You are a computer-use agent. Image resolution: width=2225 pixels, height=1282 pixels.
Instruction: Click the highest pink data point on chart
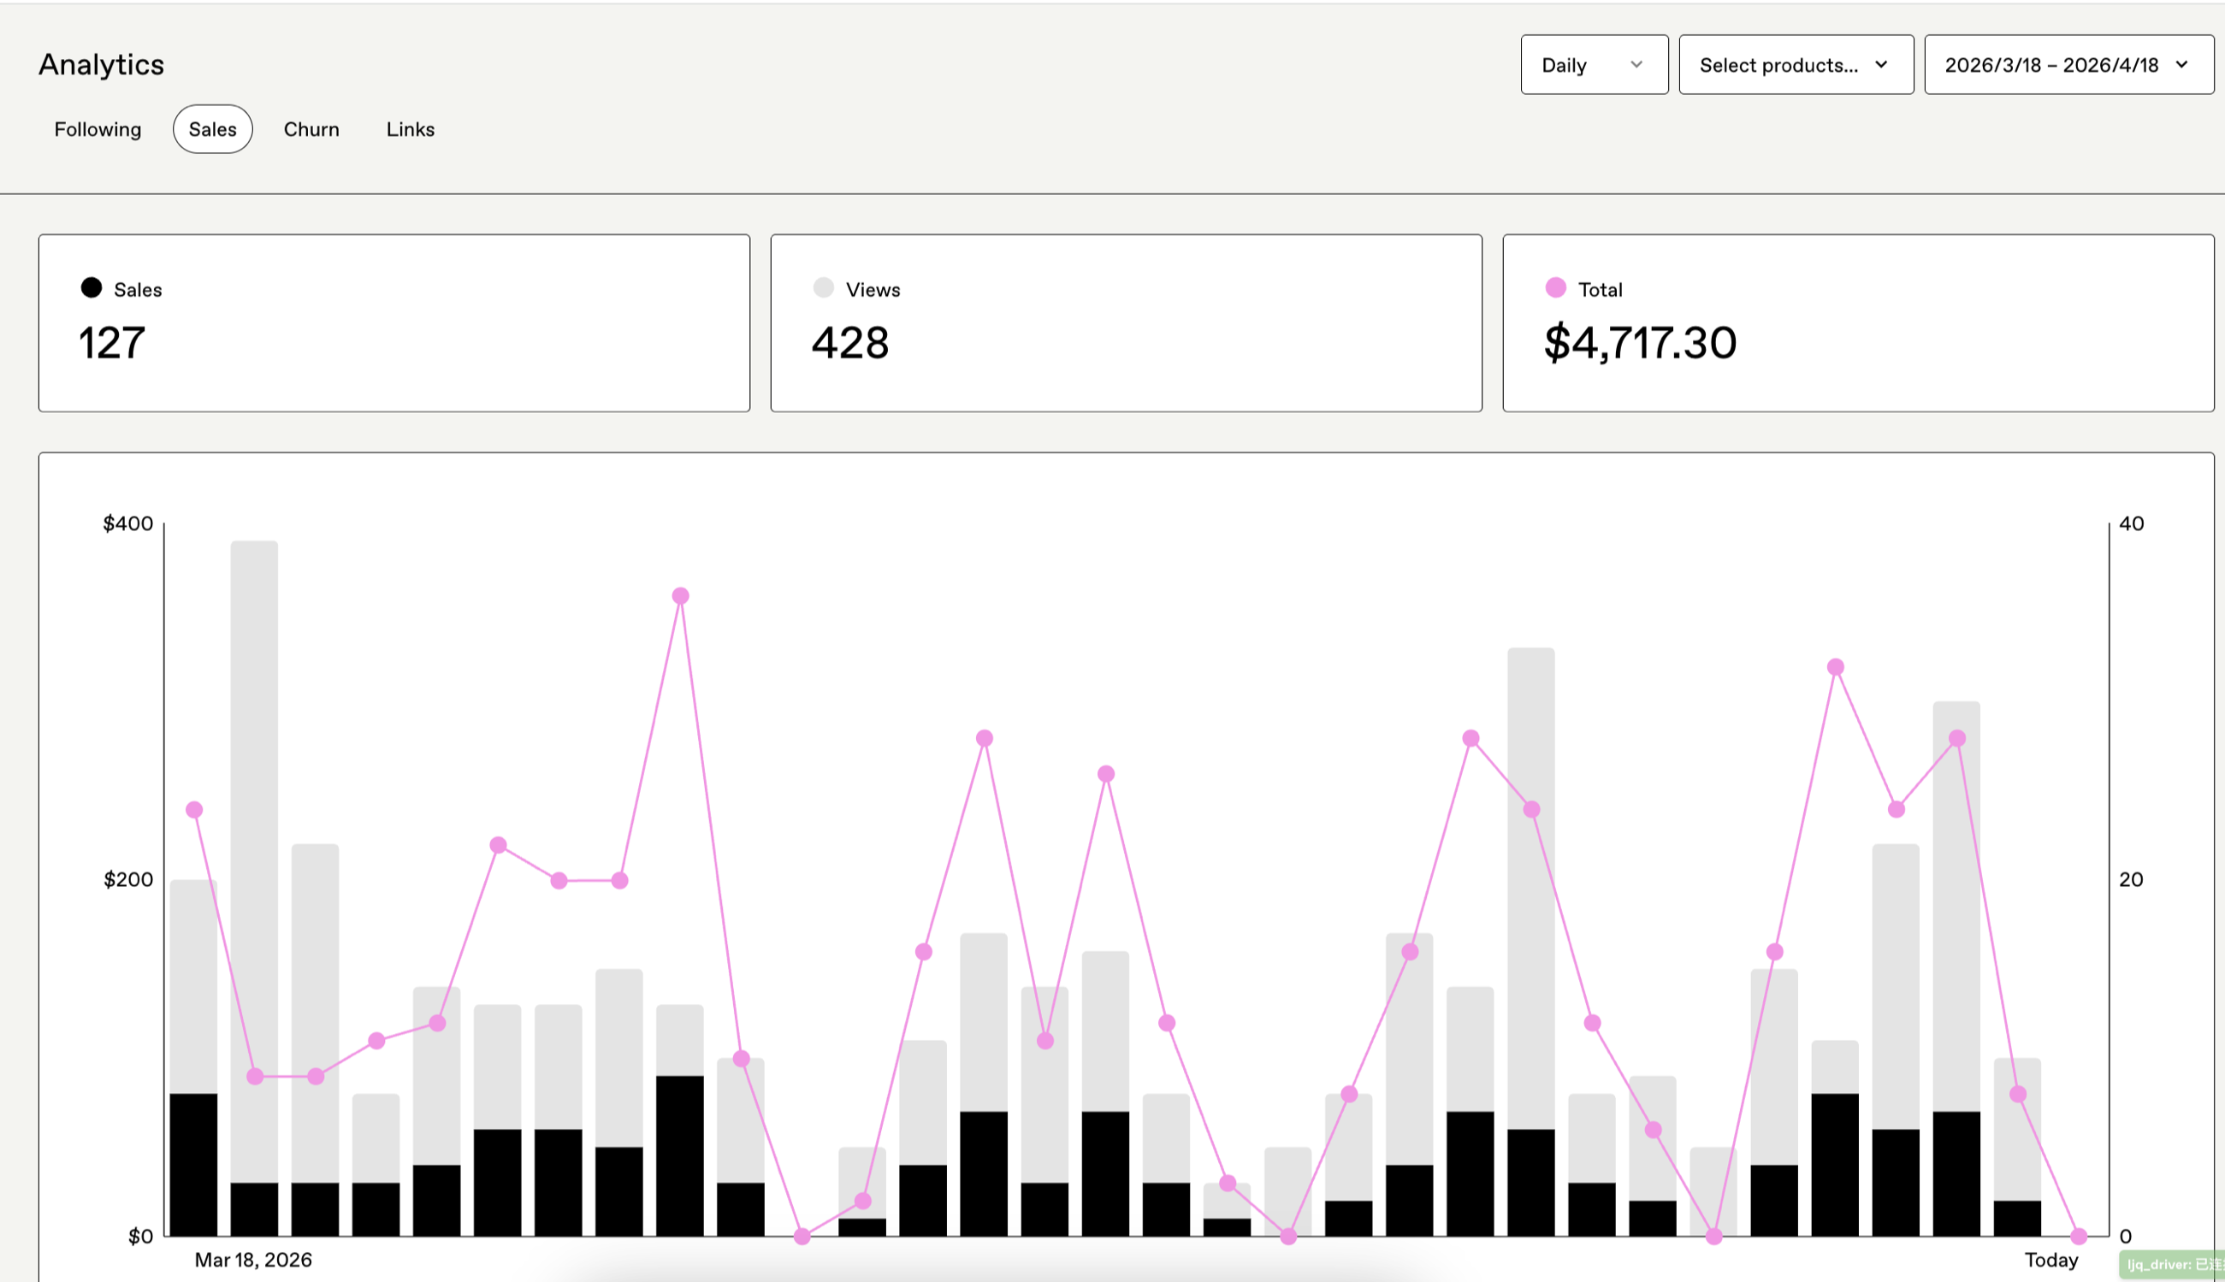tap(680, 596)
